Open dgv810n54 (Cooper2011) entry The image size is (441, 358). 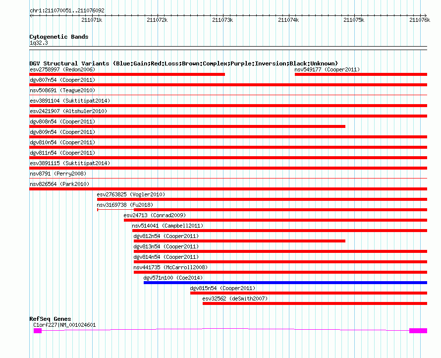tap(62, 142)
